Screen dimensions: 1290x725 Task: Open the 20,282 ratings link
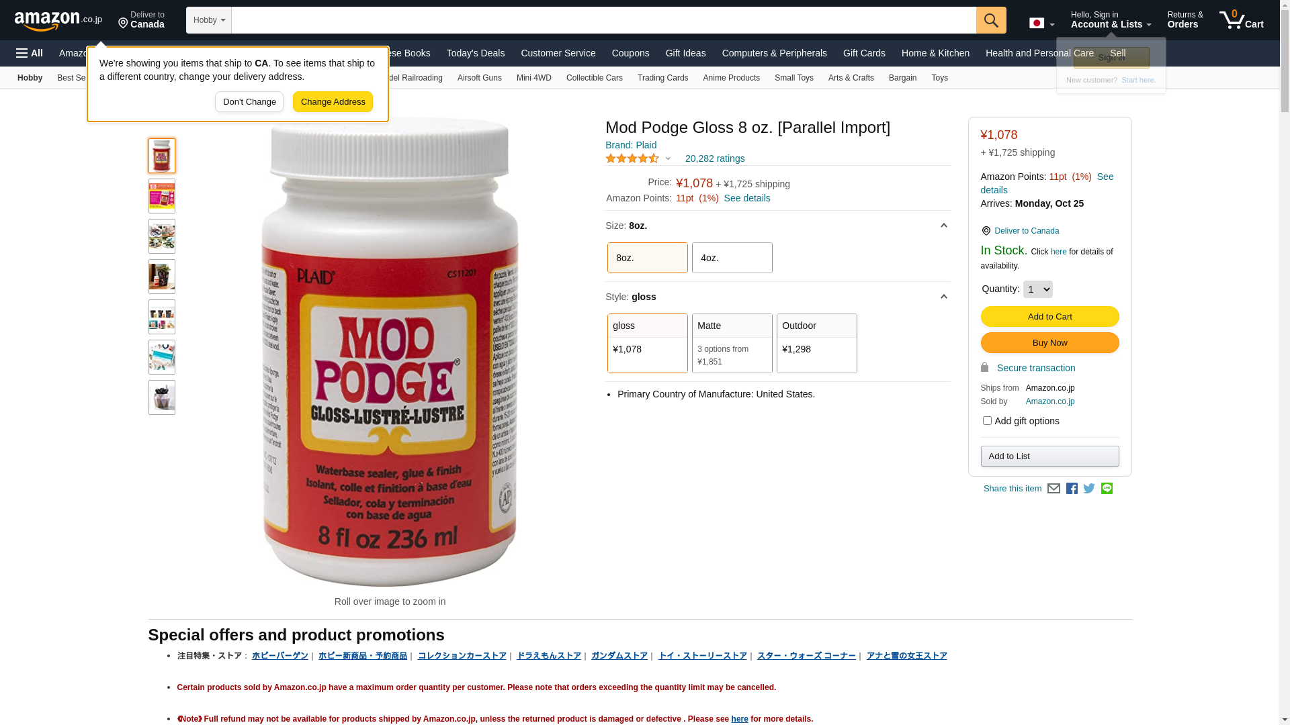(x=715, y=158)
